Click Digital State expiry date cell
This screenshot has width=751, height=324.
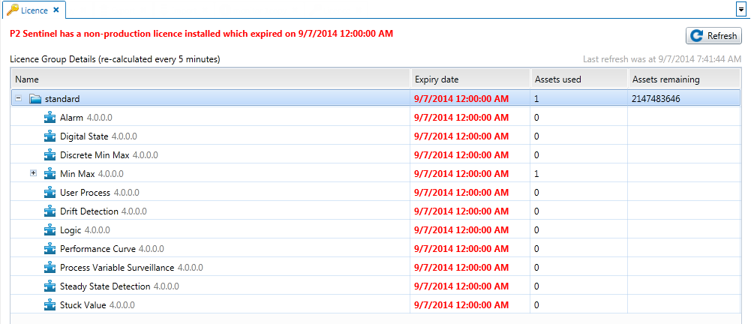pyautogui.click(x=470, y=136)
